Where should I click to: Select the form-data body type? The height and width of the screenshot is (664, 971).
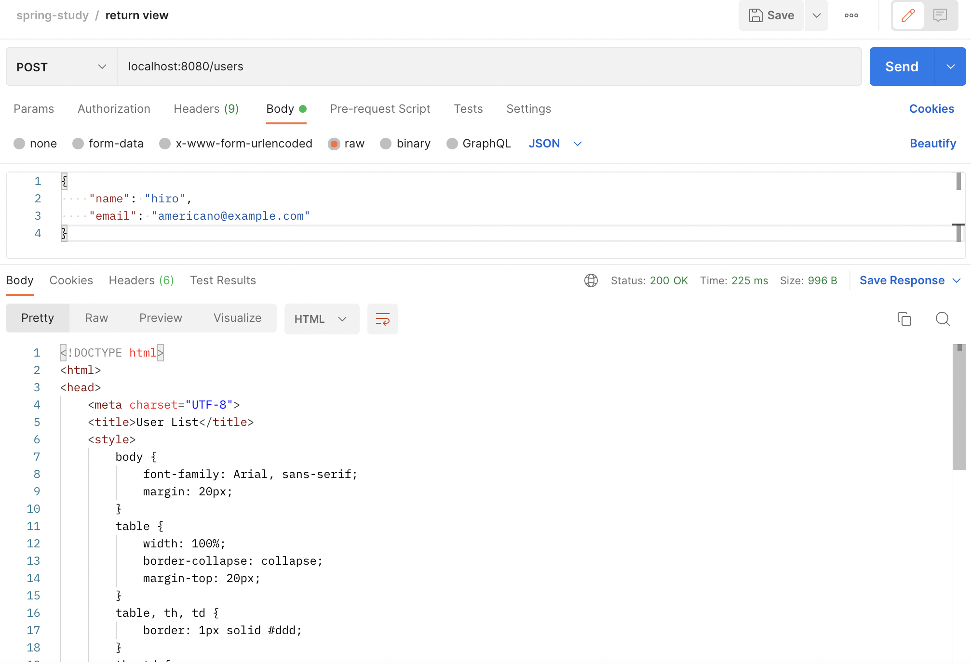78,144
